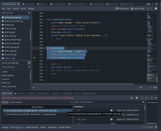This screenshot has height=131, width=161.
Task: Open the jolly_roger scene tab
Action: (28, 4)
